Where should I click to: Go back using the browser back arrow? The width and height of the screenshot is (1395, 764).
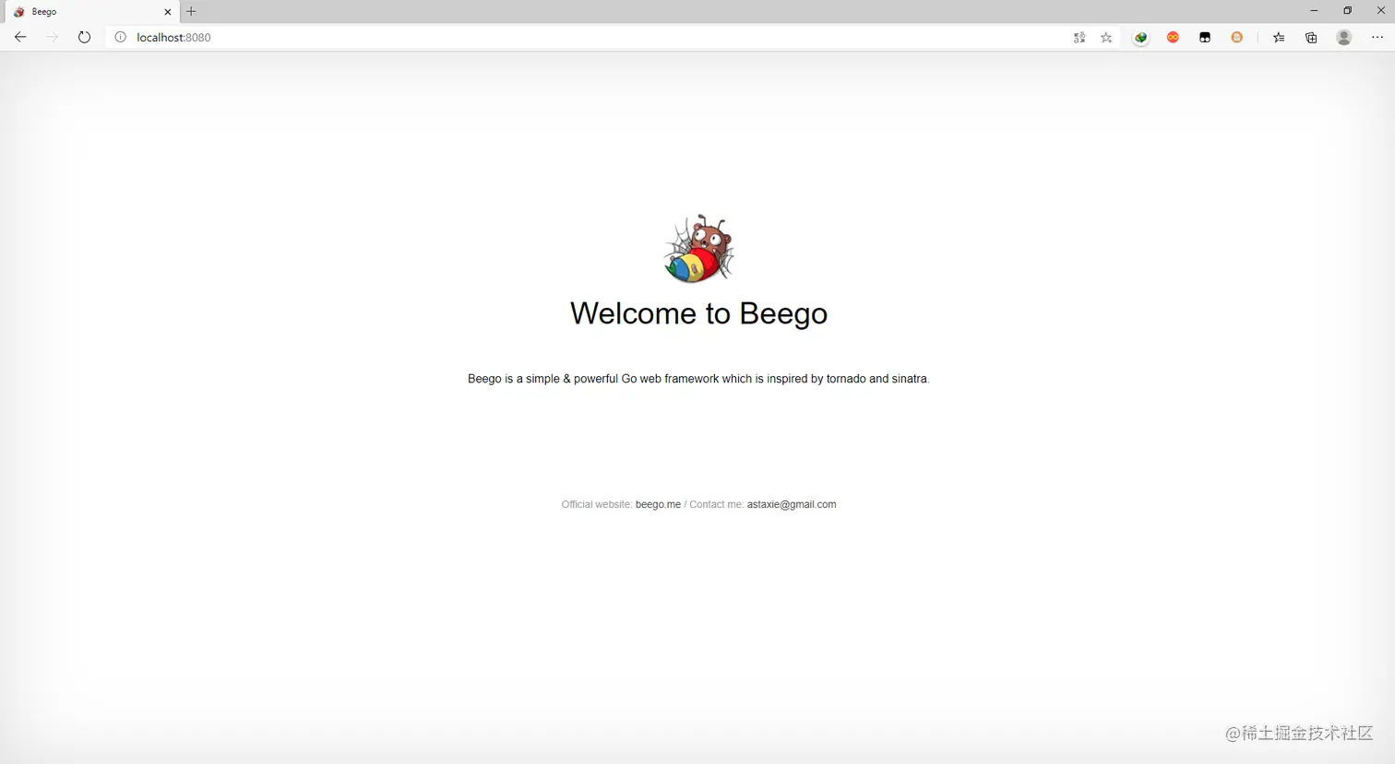[x=20, y=37]
